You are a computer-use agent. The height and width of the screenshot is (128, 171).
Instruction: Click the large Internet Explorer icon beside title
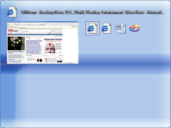click(x=12, y=12)
